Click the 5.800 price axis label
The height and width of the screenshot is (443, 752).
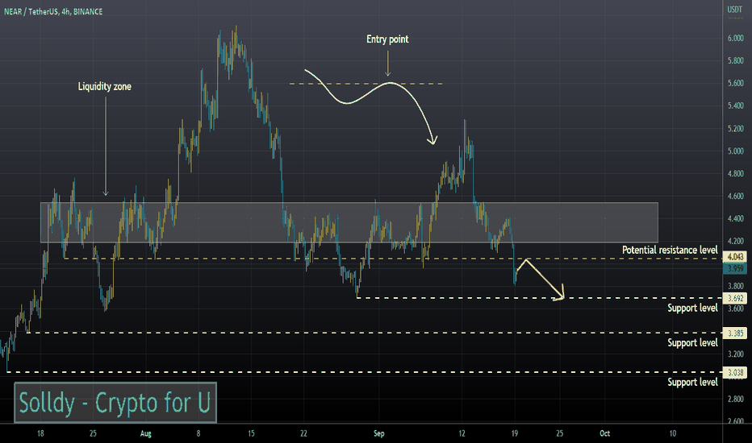coord(735,61)
